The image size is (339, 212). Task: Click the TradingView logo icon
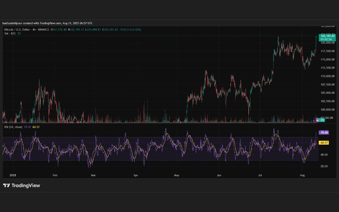6,185
